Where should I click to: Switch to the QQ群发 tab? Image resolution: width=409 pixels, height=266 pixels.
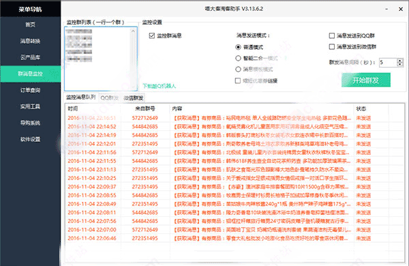tap(110, 98)
